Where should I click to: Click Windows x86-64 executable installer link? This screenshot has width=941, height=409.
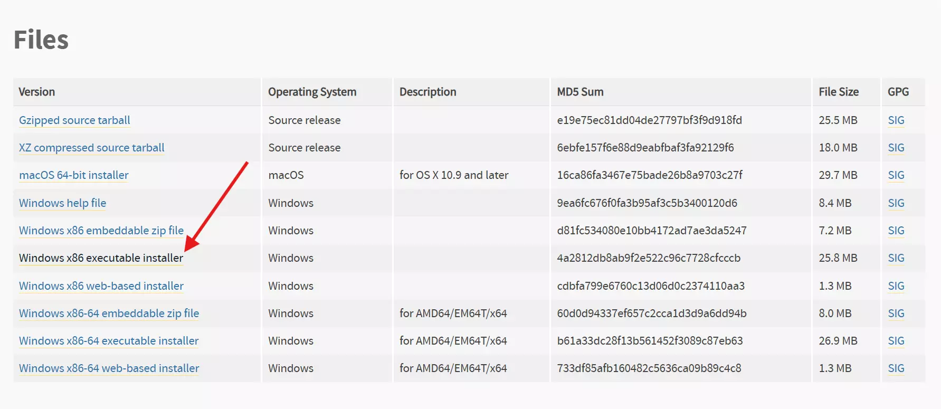(x=109, y=341)
